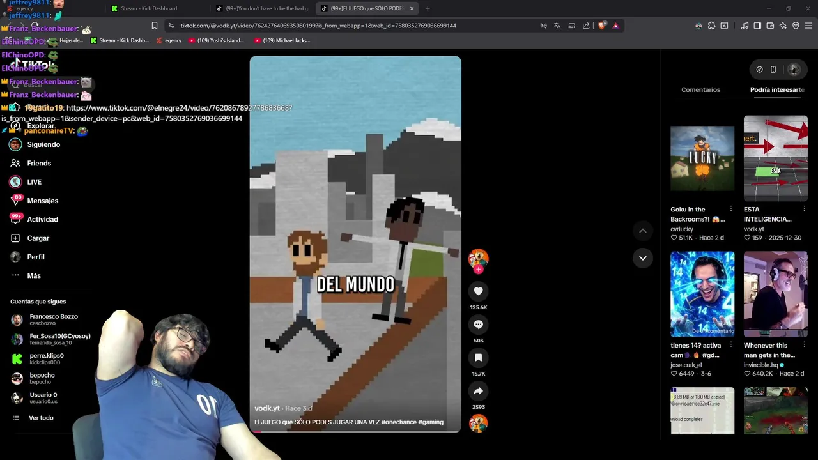818x460 pixels.
Task: Open options for ESTA INTELIGENCIA card
Action: [804, 209]
